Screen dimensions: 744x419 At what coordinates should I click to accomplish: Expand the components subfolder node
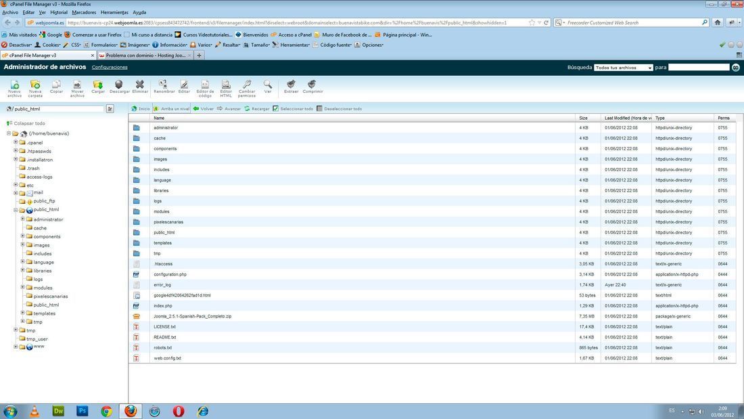23,236
